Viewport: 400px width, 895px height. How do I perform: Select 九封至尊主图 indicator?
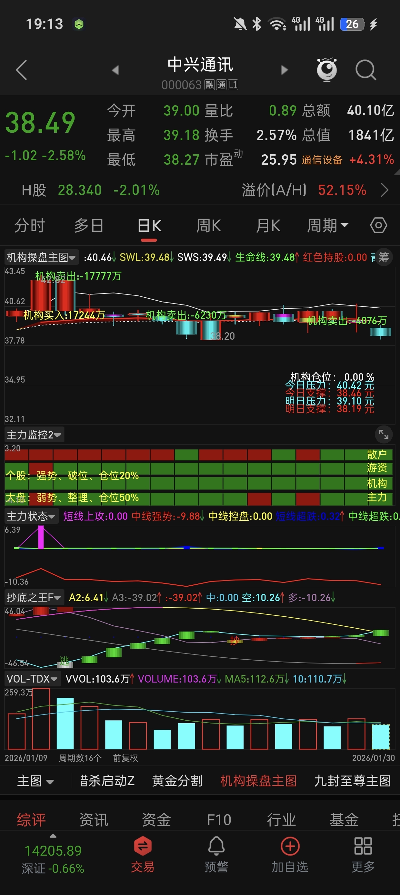[353, 781]
